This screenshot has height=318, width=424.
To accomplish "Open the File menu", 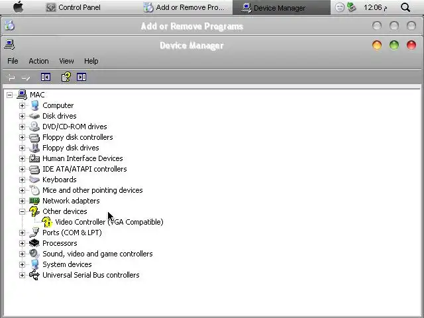I will pyautogui.click(x=13, y=61).
